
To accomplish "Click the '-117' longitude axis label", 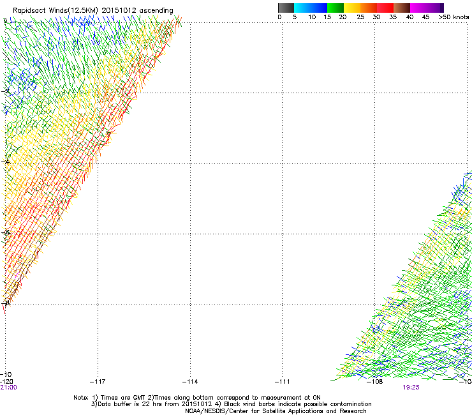I will tap(98, 382).
